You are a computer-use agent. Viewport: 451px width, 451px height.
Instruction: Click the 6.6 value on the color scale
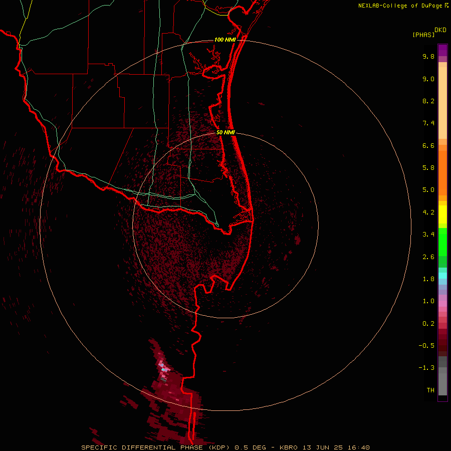click(x=428, y=145)
